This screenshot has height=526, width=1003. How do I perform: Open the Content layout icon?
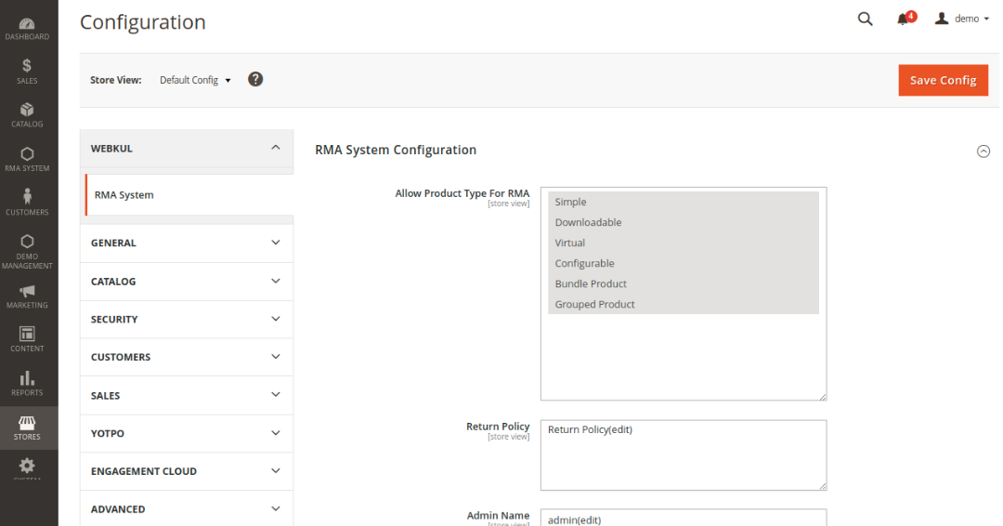coord(27,334)
